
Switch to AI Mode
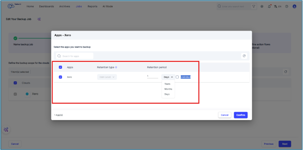pos(108,6)
